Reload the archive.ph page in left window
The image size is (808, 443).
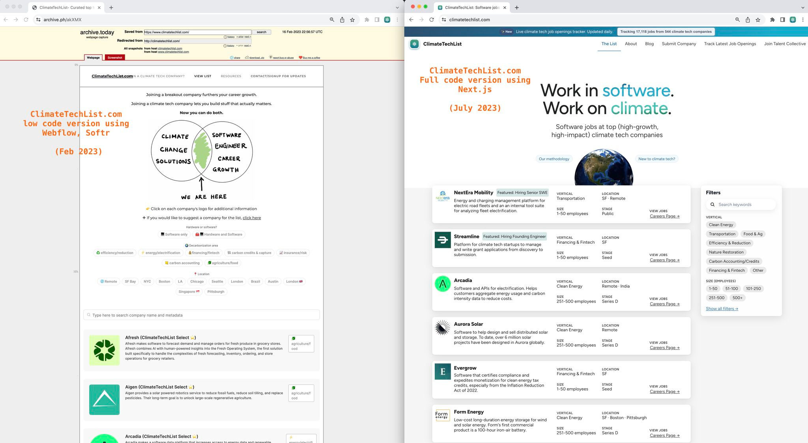point(26,20)
